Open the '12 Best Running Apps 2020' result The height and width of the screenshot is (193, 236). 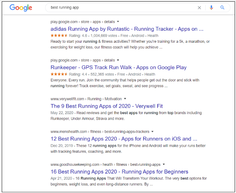tap(124, 139)
